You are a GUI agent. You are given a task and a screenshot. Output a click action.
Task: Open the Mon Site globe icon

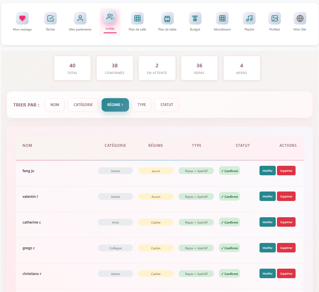pyautogui.click(x=300, y=18)
